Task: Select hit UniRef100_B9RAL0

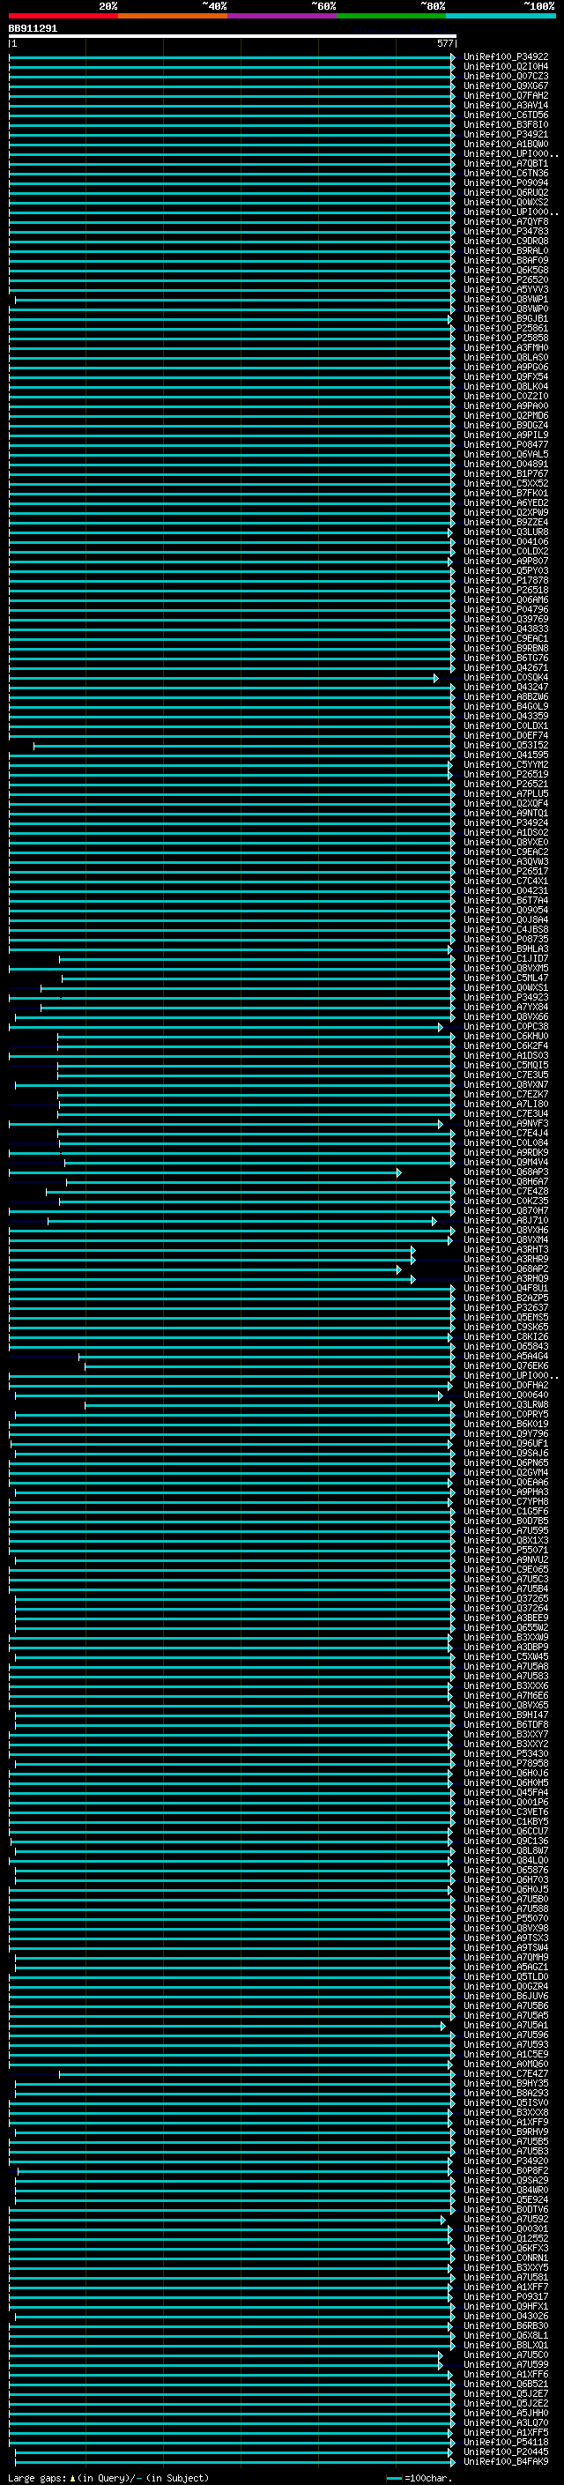Action: point(505,251)
